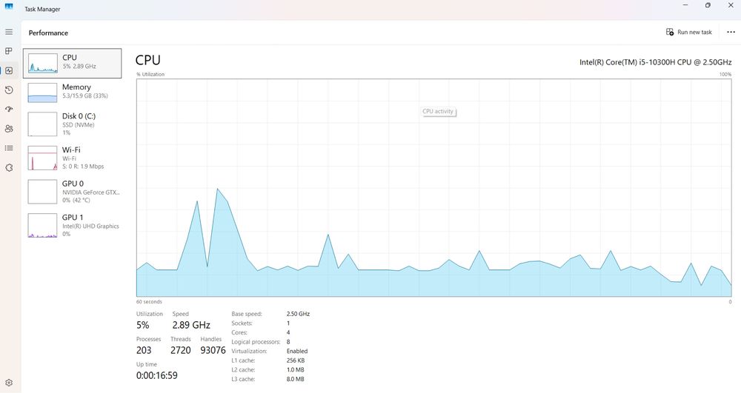Click the 100% axis label
Image resolution: width=741 pixels, height=393 pixels.
pyautogui.click(x=725, y=75)
